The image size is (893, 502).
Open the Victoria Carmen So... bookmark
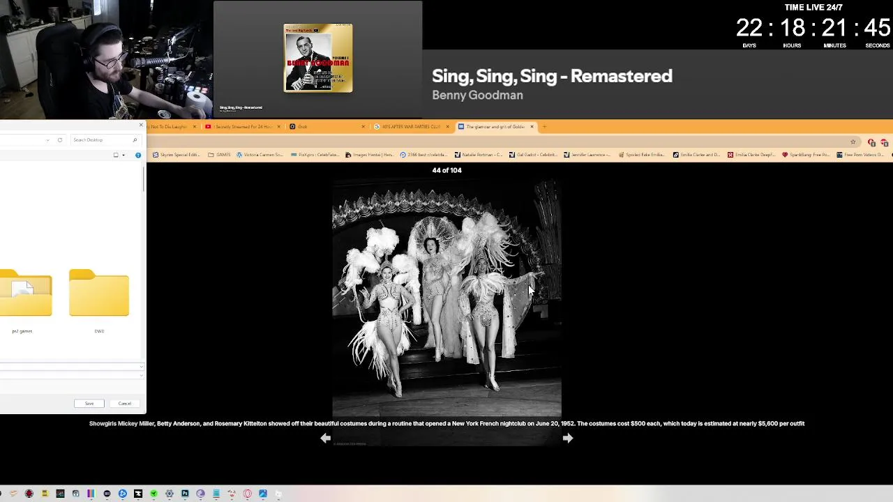(x=260, y=155)
